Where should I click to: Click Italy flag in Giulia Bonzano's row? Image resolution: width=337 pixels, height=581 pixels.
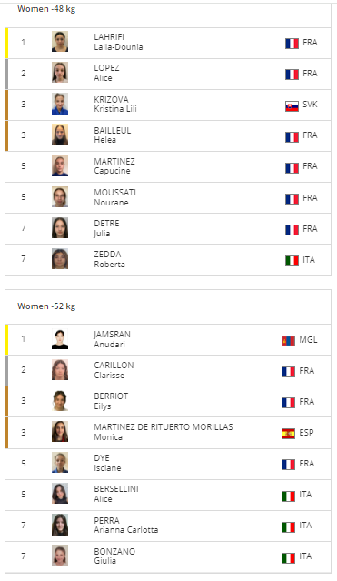click(x=288, y=557)
